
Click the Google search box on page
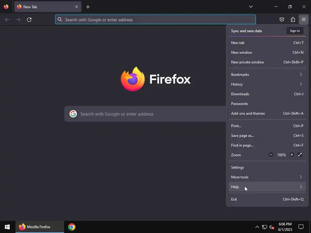click(145, 114)
